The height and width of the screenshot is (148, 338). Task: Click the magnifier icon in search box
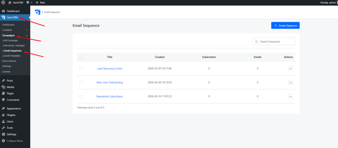click(x=256, y=41)
